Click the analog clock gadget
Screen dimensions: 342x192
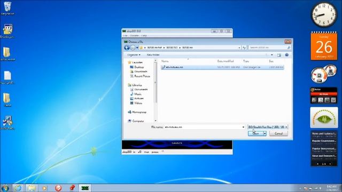[x=324, y=15]
